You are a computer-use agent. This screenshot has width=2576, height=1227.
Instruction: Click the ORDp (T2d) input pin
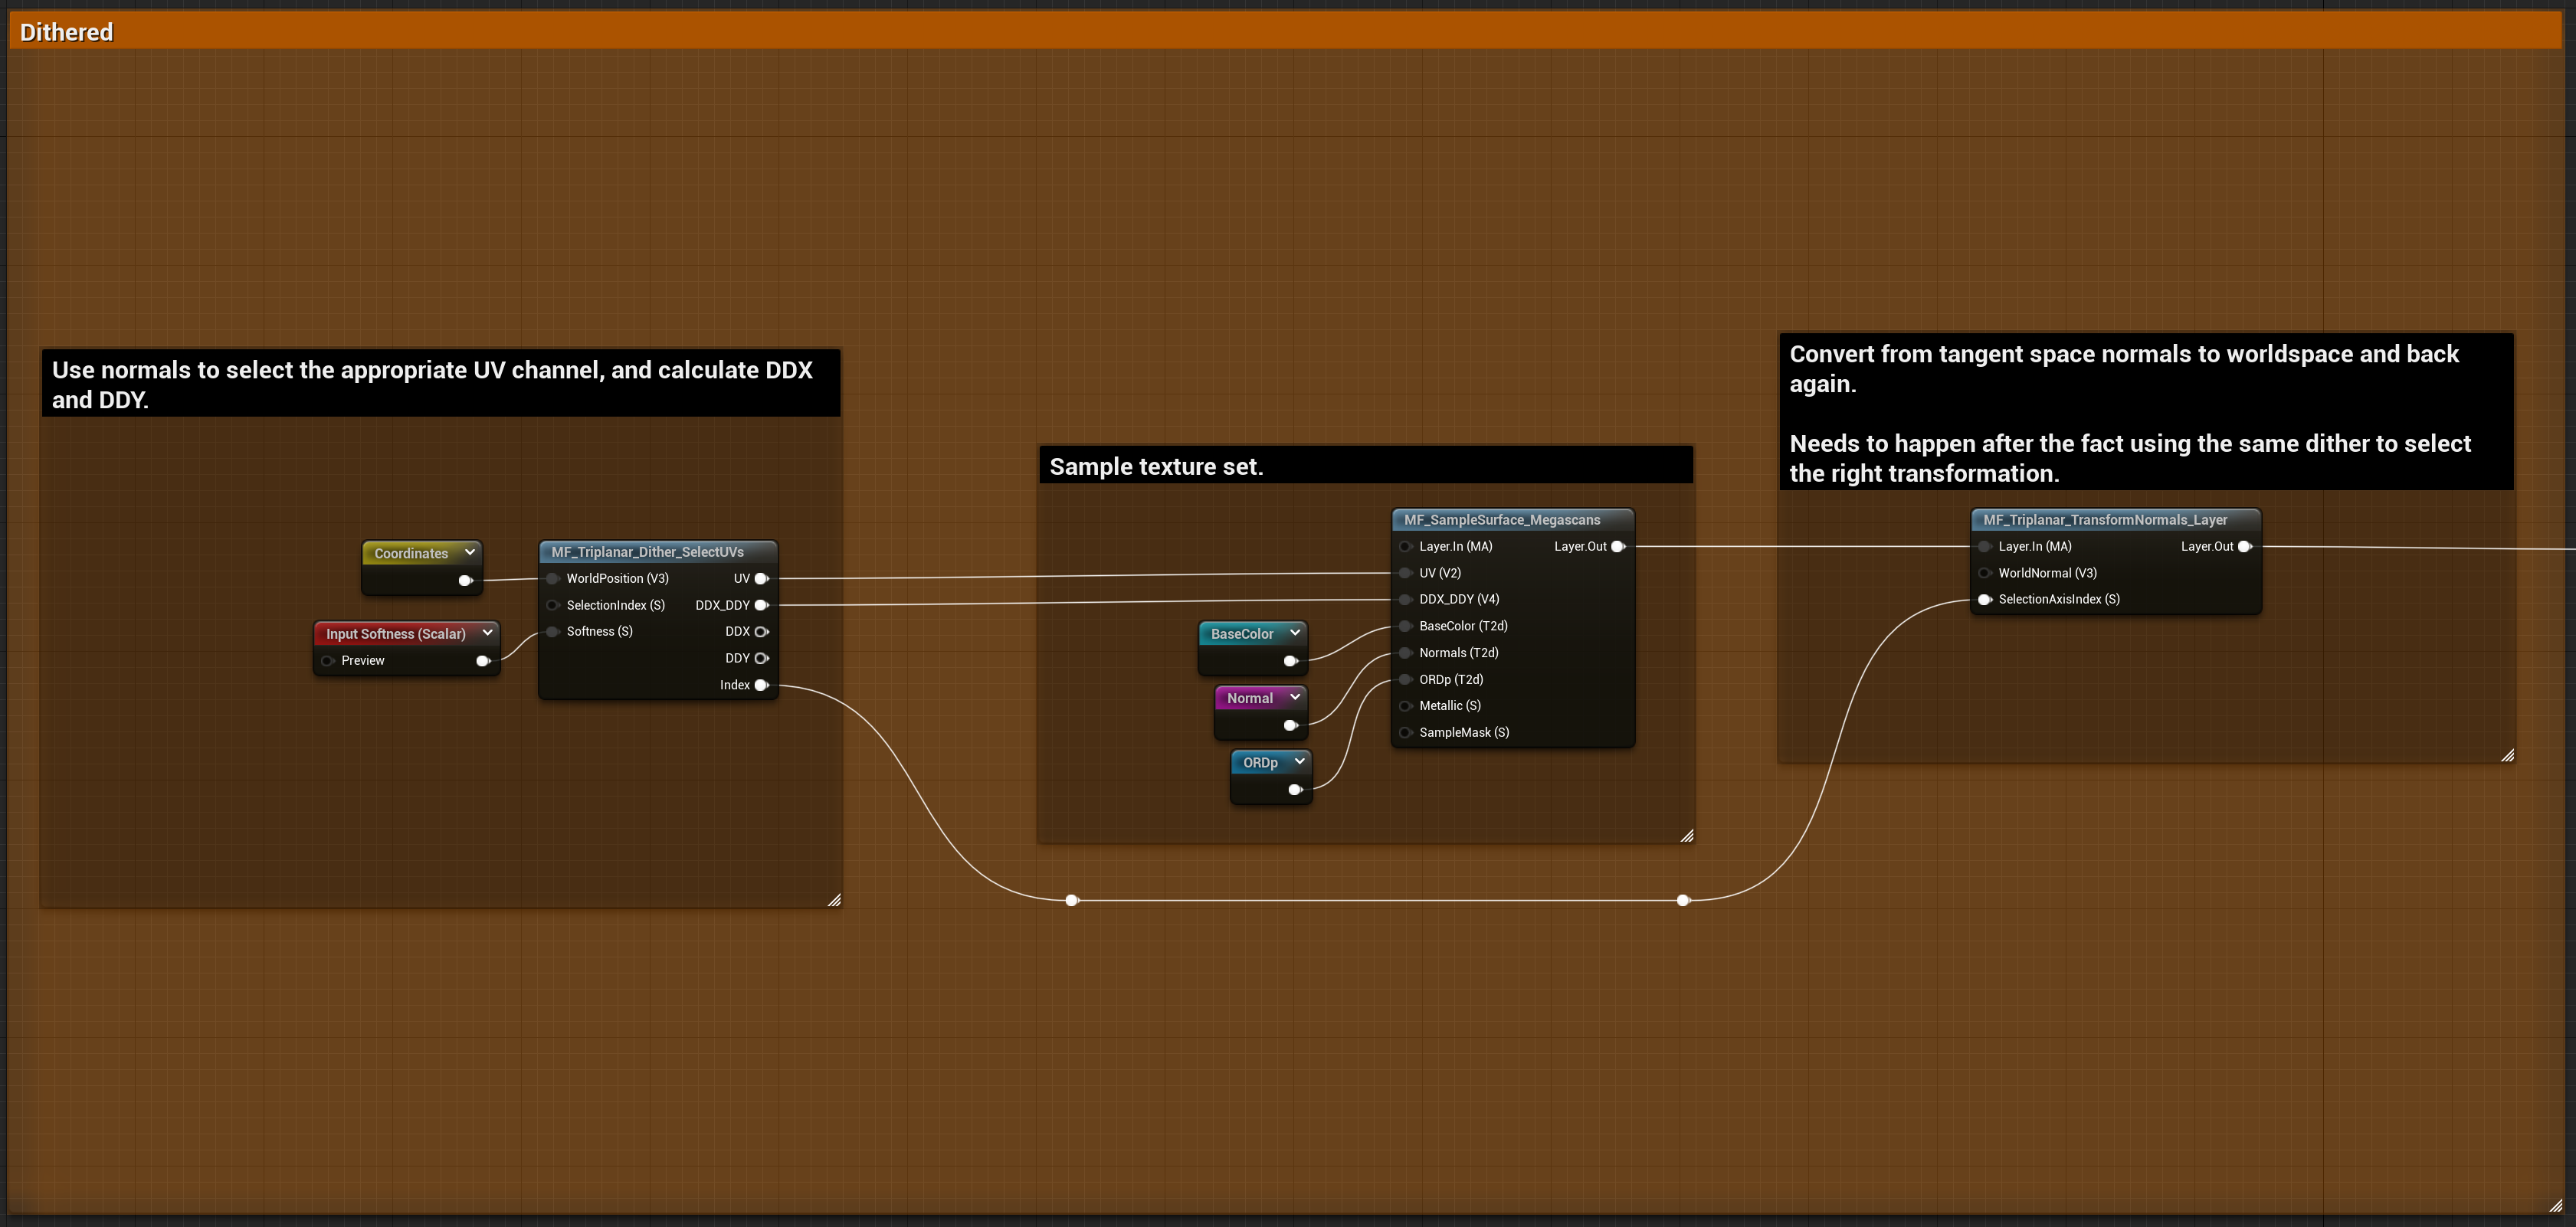click(1405, 680)
